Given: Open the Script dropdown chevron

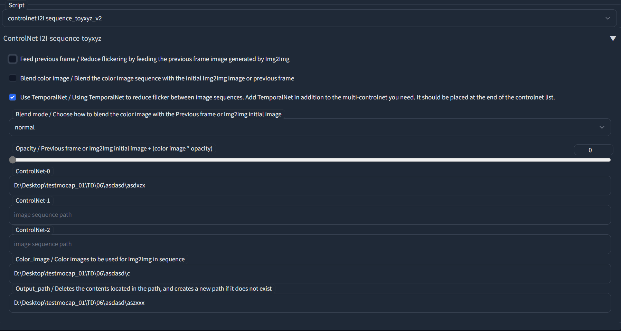Looking at the screenshot, I should point(608,18).
